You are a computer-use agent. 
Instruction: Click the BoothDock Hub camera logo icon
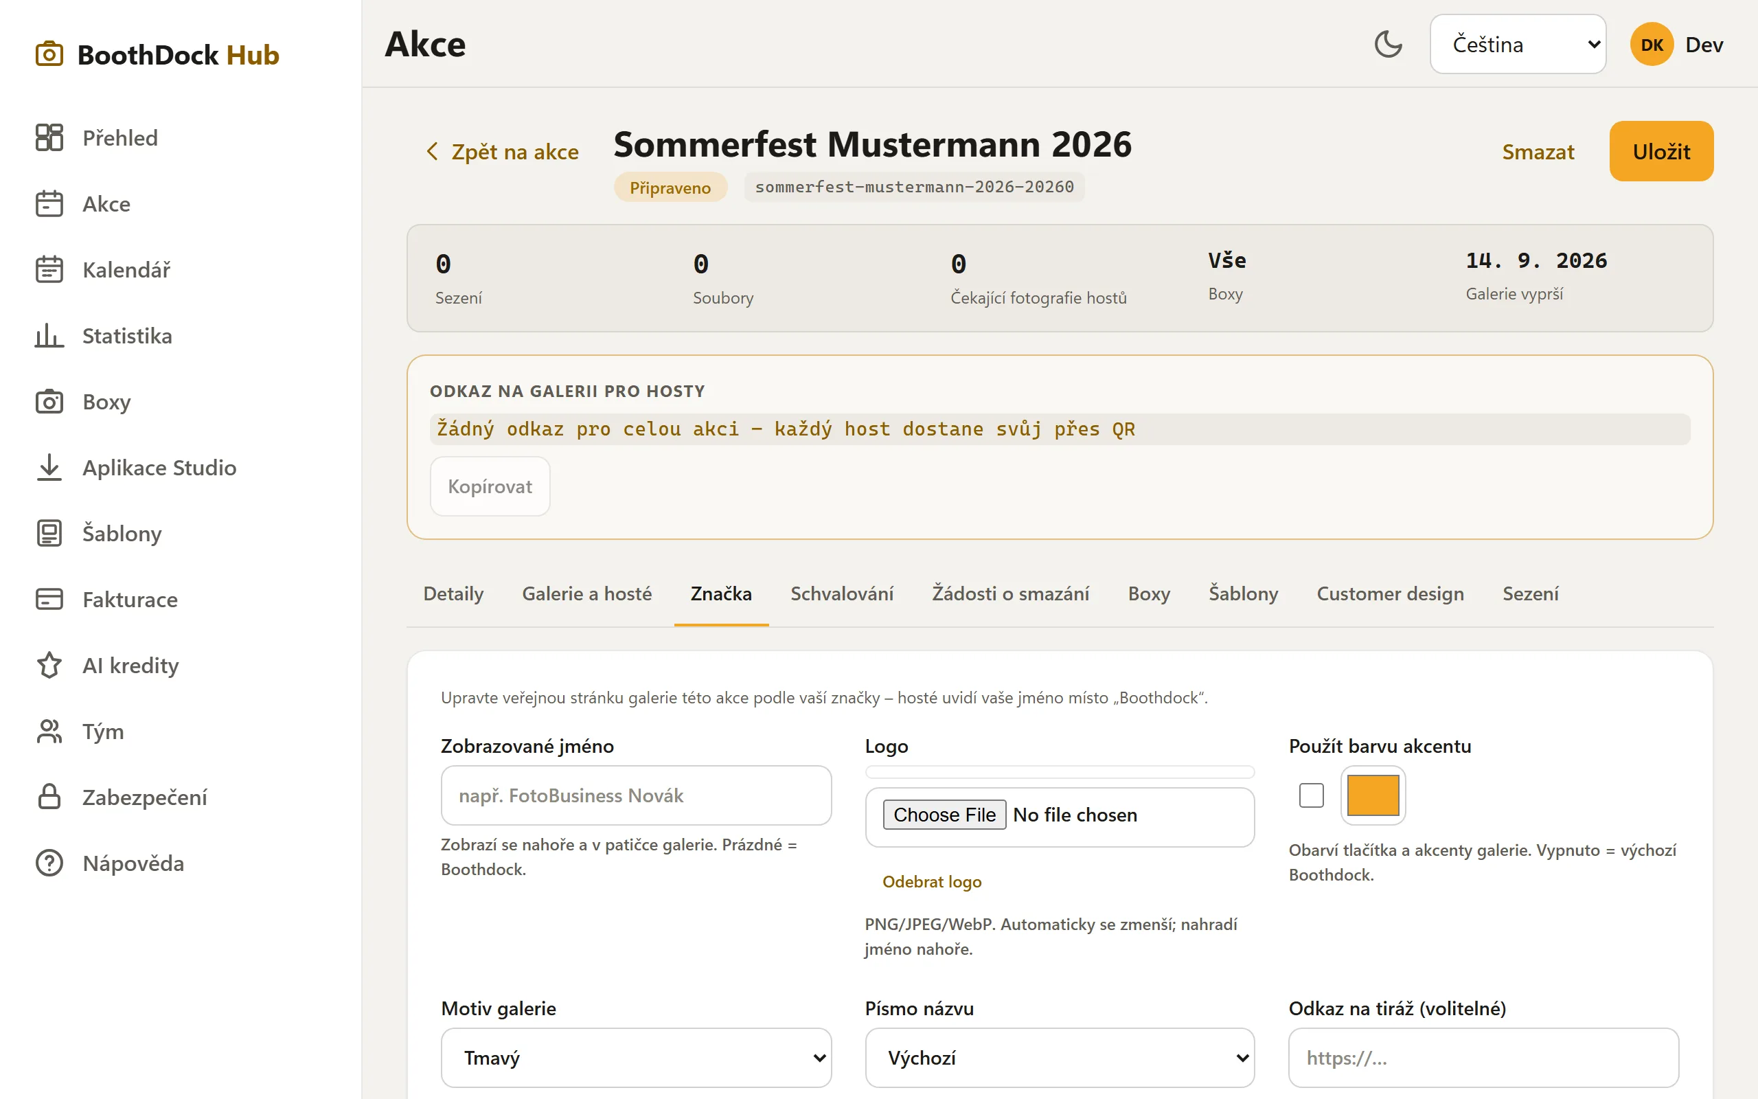pyautogui.click(x=49, y=54)
